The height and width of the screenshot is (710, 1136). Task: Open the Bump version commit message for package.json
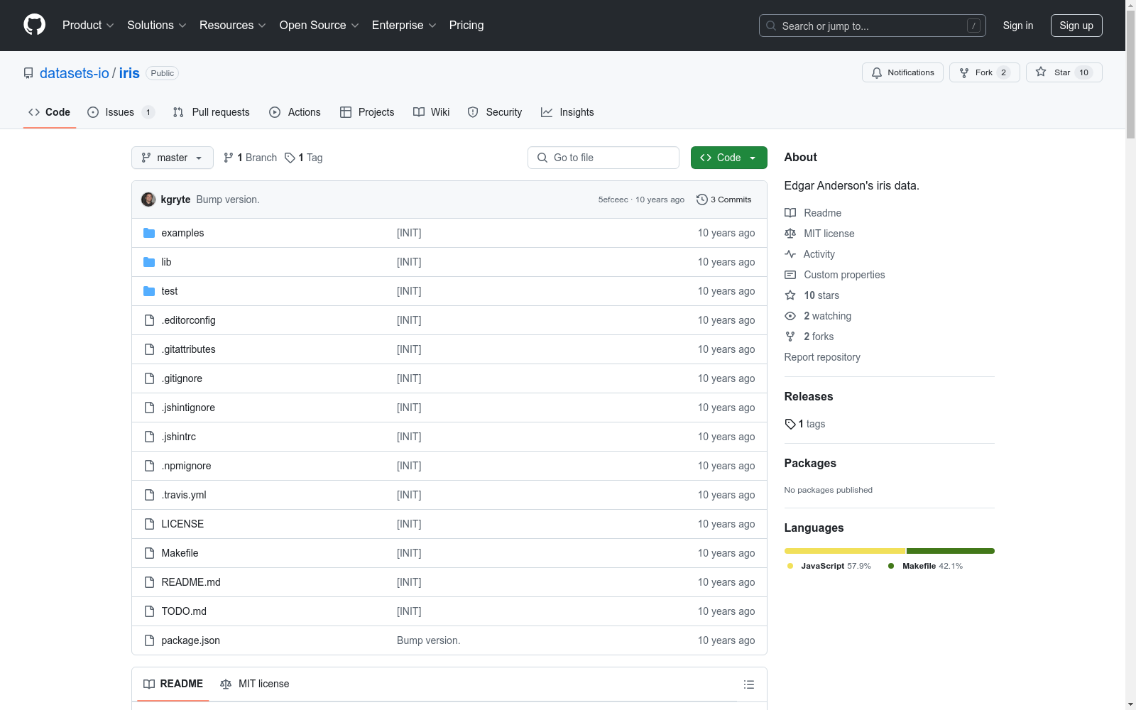(428, 640)
